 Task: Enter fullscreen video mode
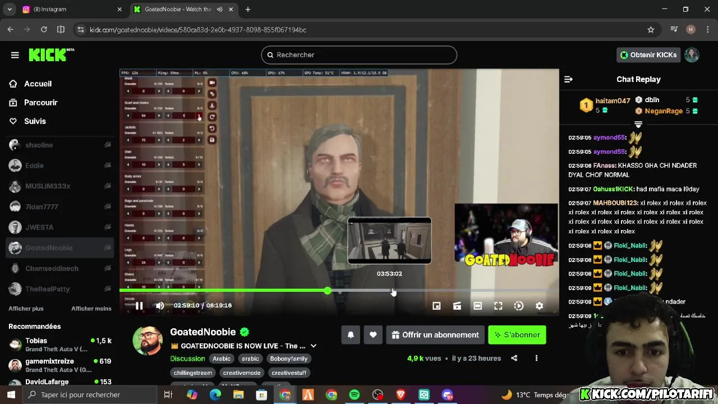coord(498,306)
